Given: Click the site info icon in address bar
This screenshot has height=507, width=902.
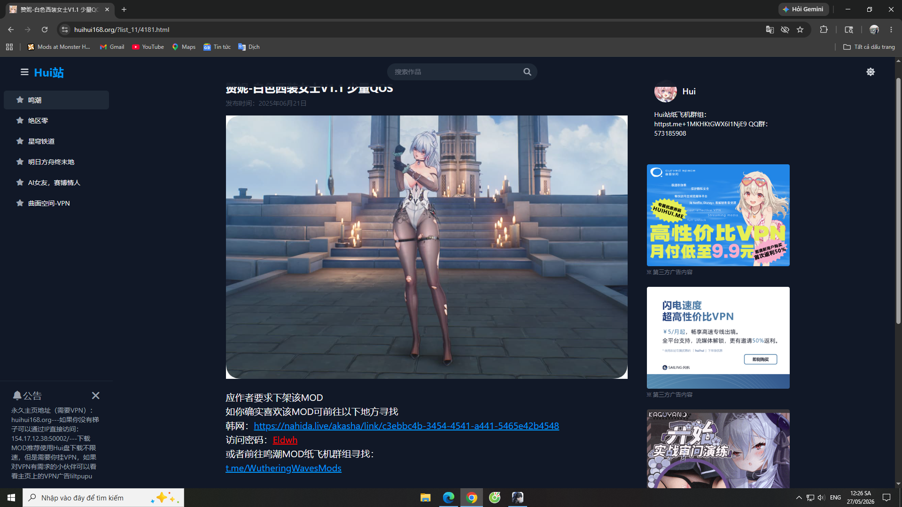Looking at the screenshot, I should pos(65,30).
